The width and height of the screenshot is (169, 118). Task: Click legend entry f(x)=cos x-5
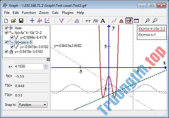point(147,35)
